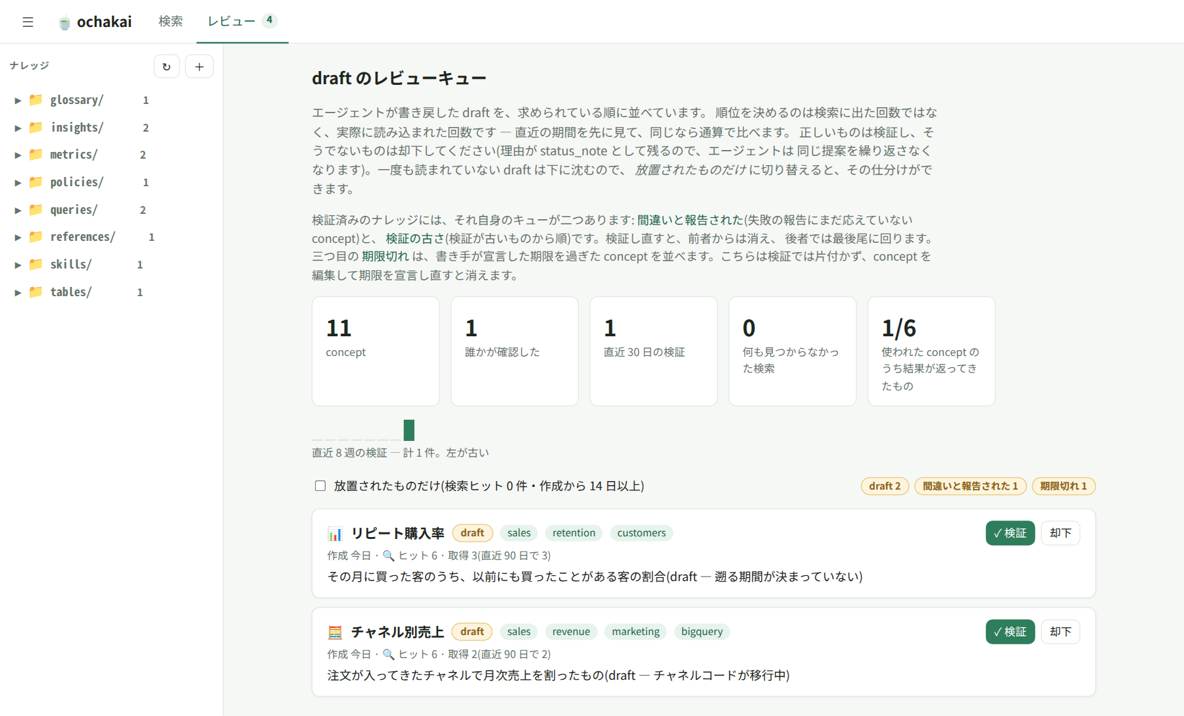
Task: Expand the glossary/ tree arrow
Action: tap(18, 101)
